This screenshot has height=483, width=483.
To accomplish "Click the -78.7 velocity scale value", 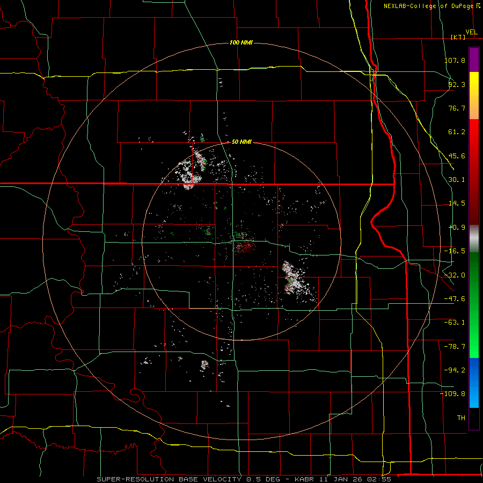I will (x=455, y=347).
